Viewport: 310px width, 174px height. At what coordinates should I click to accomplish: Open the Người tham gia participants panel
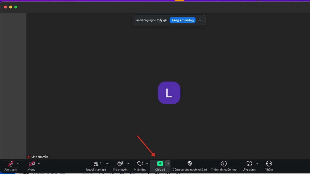(96, 164)
